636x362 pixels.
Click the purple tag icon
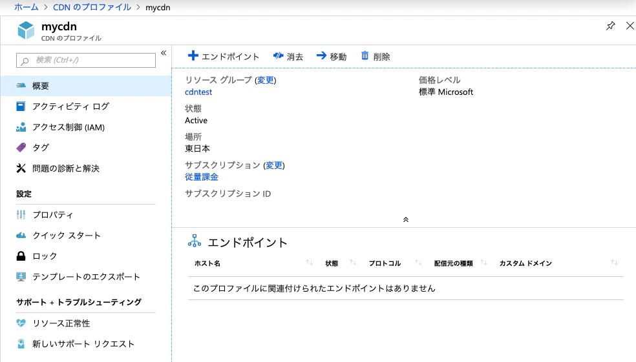pos(21,147)
